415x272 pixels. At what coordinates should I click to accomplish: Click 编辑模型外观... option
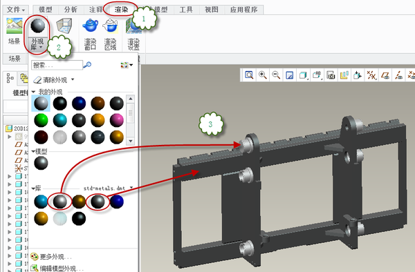coord(62,269)
